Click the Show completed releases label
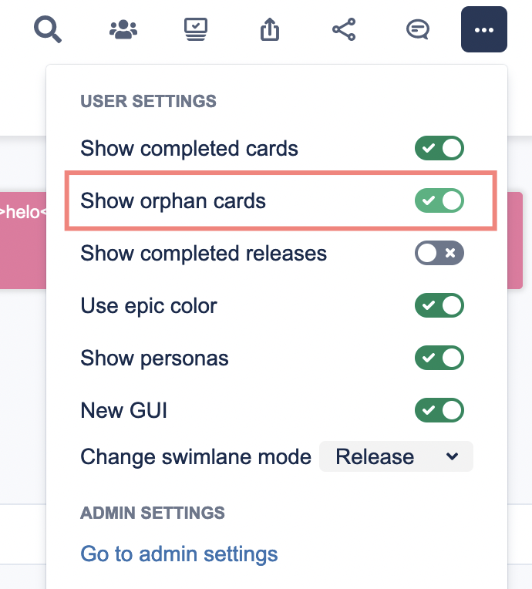 (204, 253)
